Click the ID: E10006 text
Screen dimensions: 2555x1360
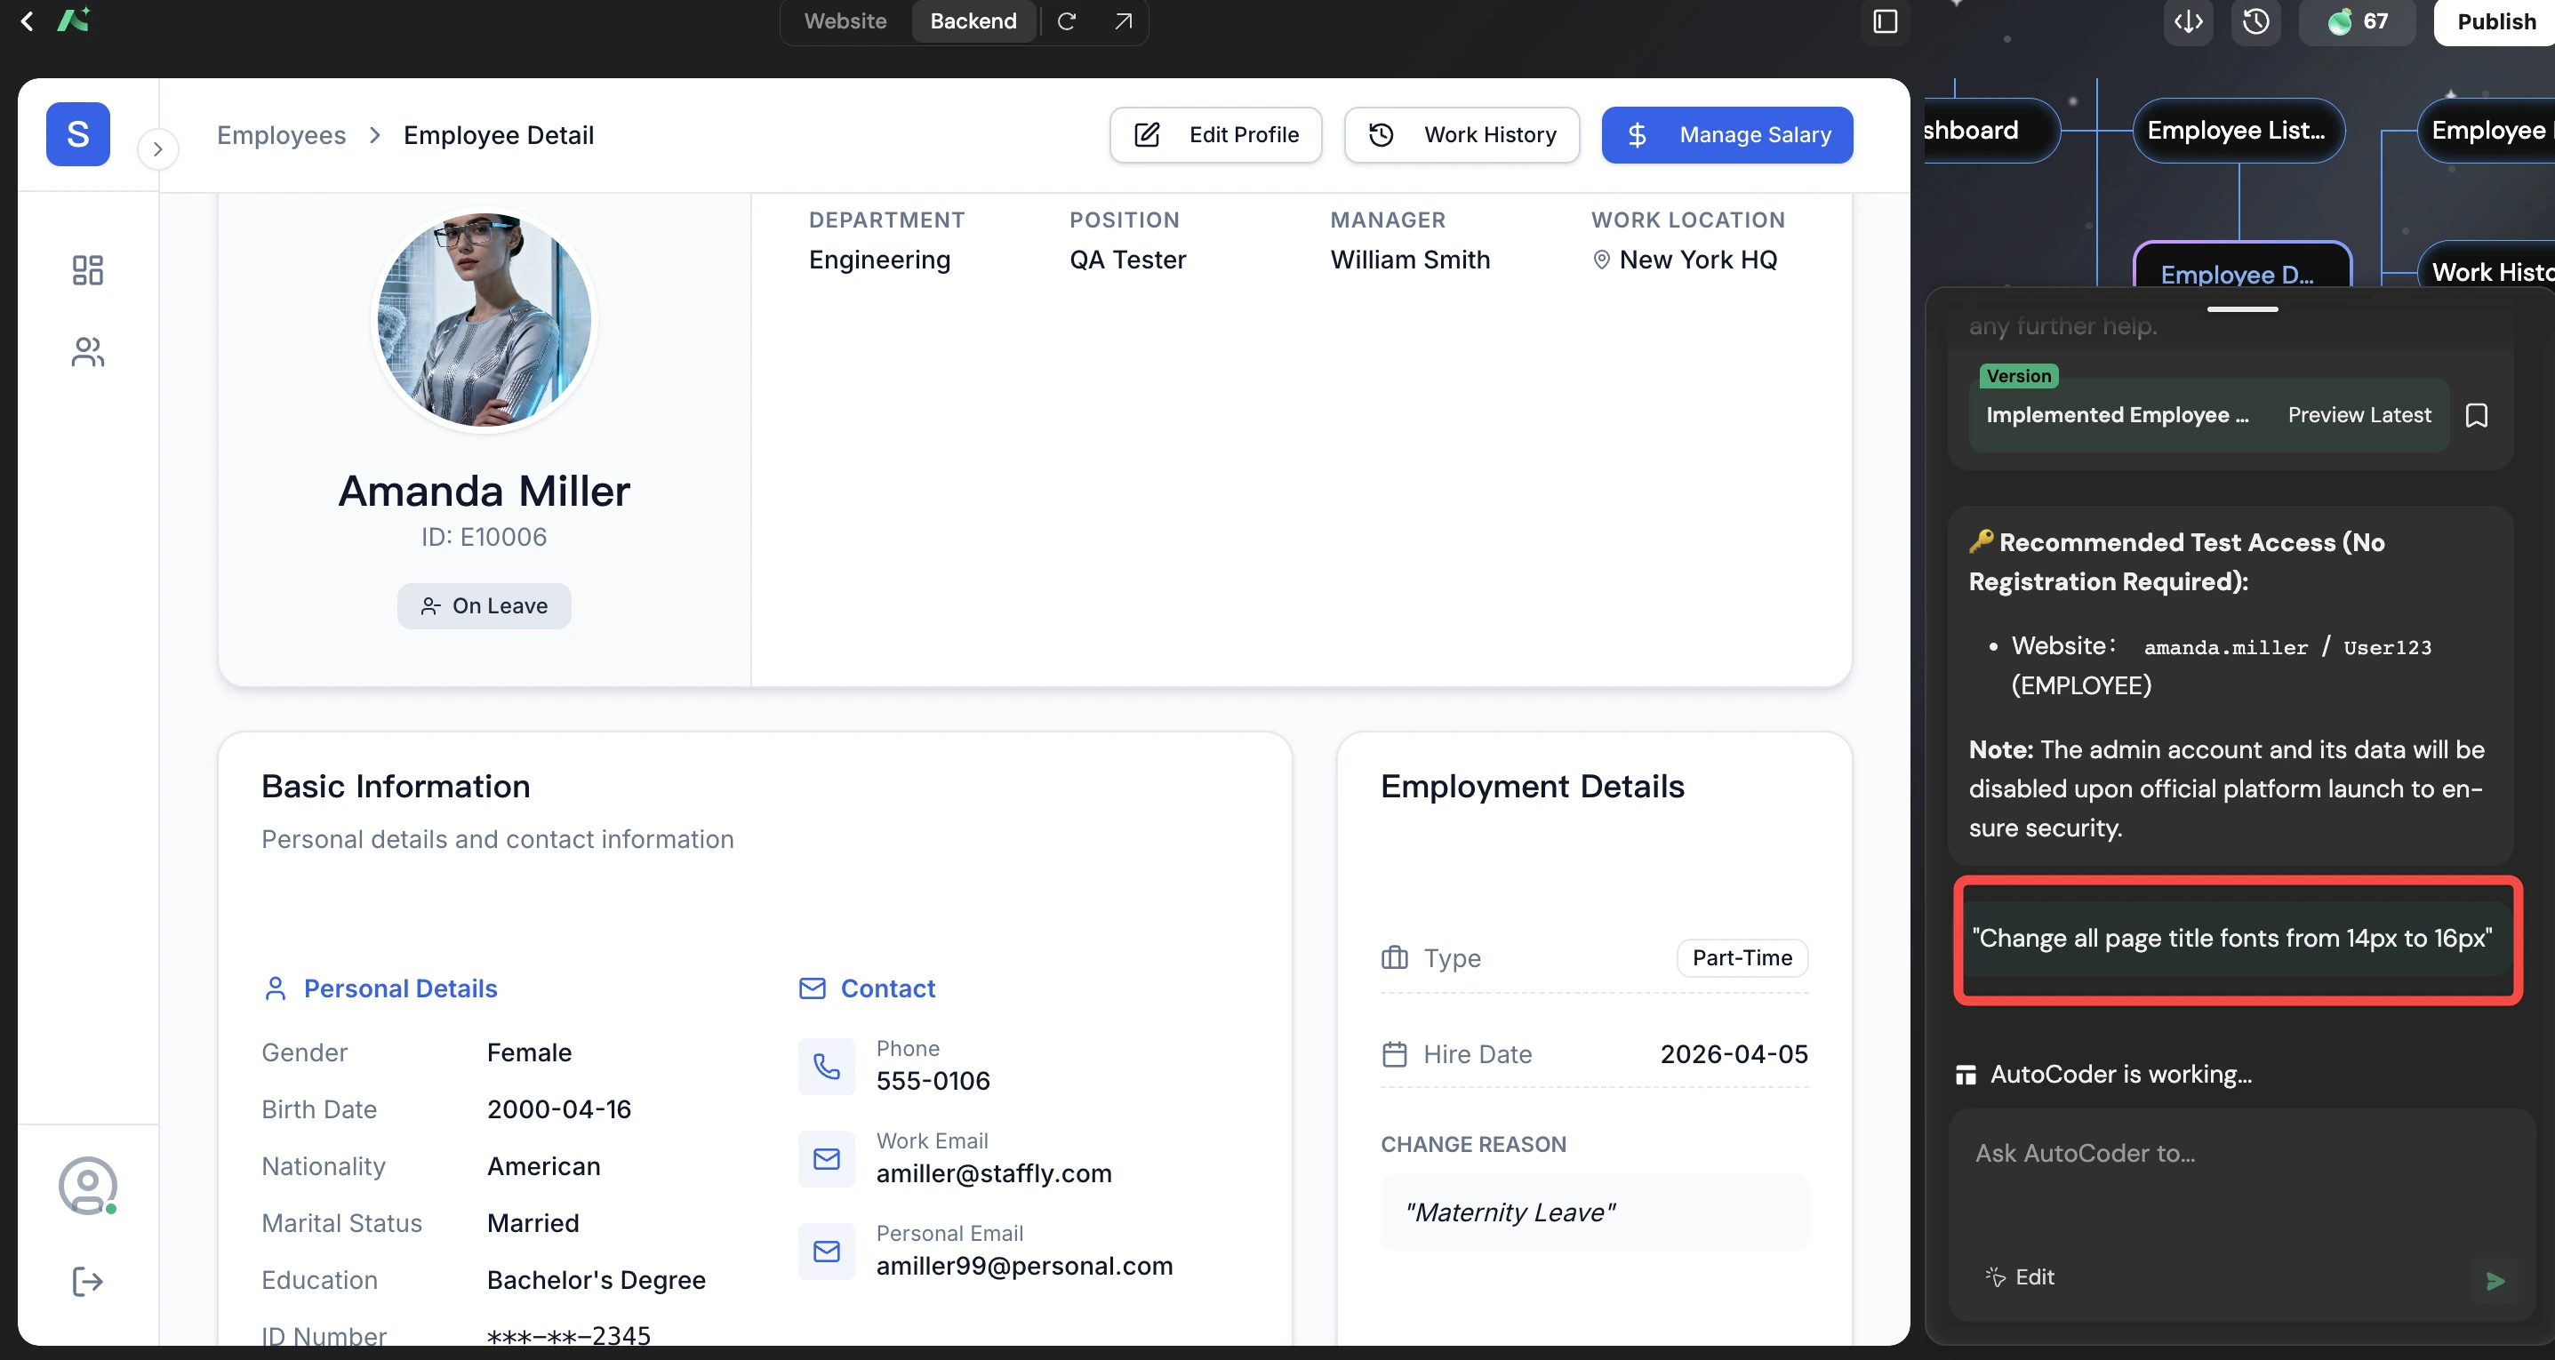(484, 537)
